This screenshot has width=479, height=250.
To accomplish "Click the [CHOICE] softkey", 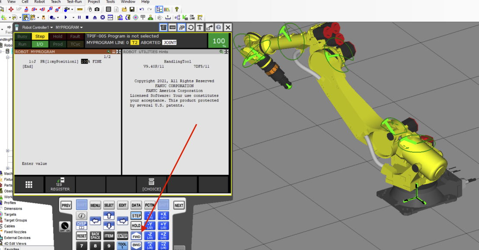I will point(151,185).
